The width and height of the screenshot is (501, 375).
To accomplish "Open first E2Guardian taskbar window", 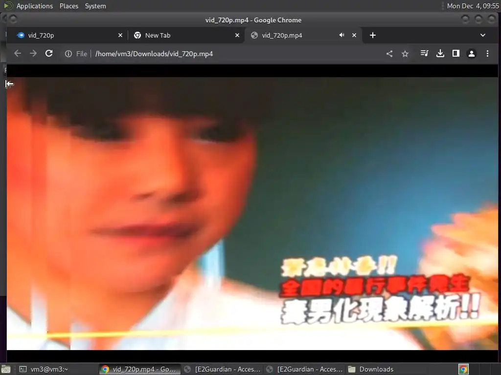I will coord(223,369).
